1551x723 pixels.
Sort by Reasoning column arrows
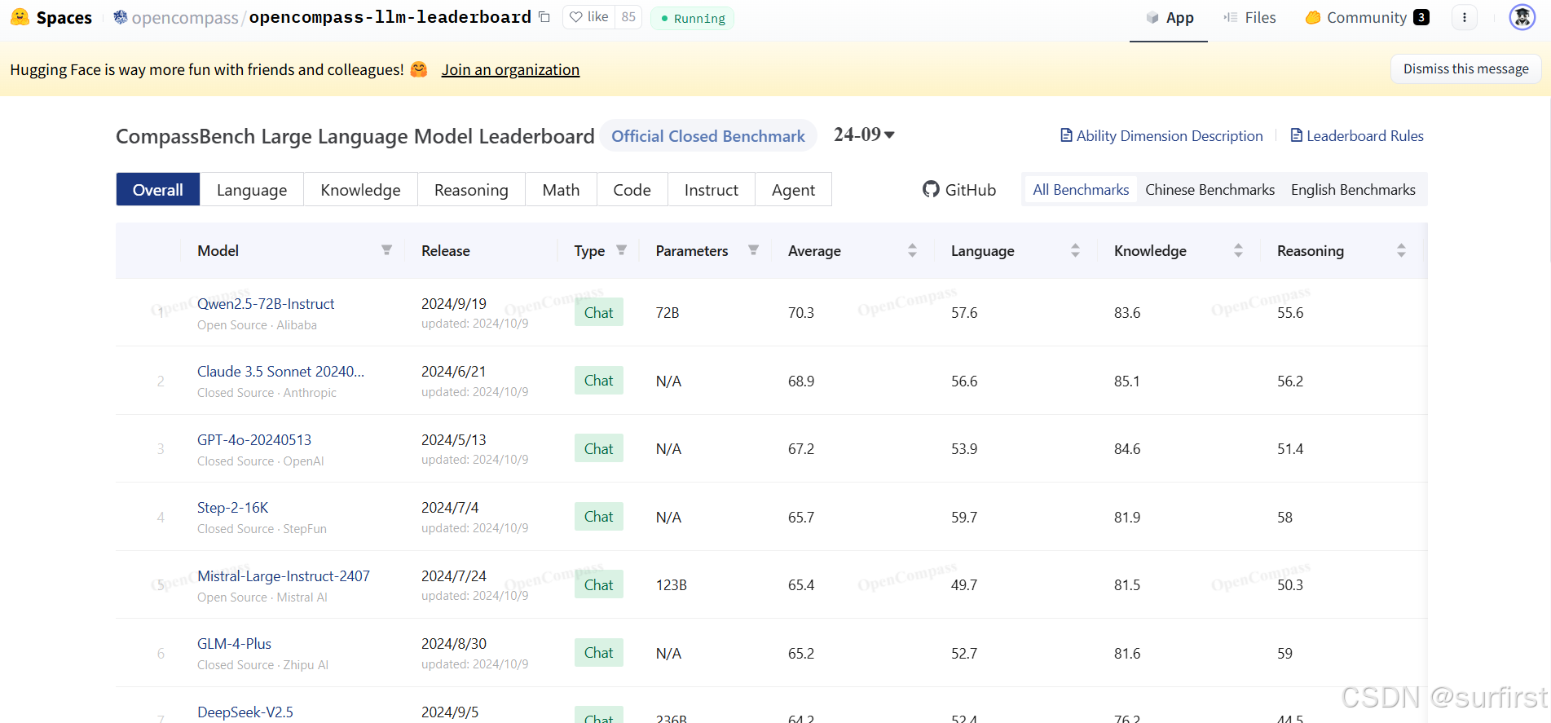point(1401,250)
